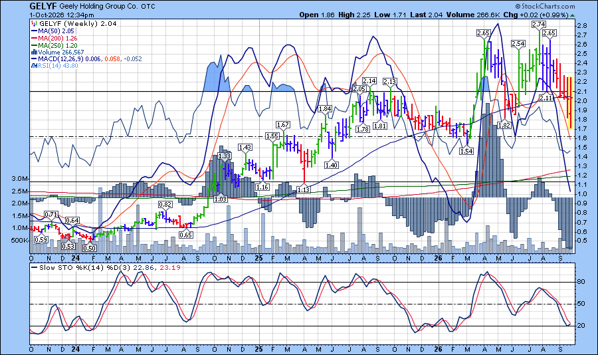Click the 0.53 price label

pyautogui.click(x=68, y=246)
